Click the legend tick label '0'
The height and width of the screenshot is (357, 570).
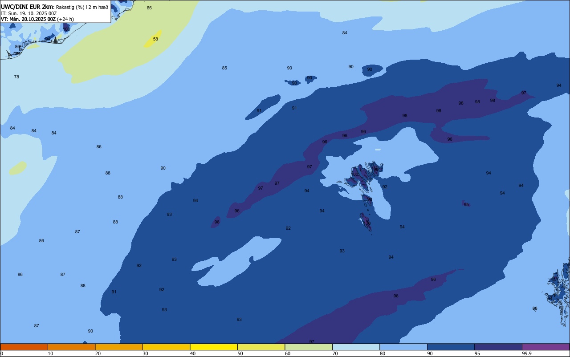point(2,353)
